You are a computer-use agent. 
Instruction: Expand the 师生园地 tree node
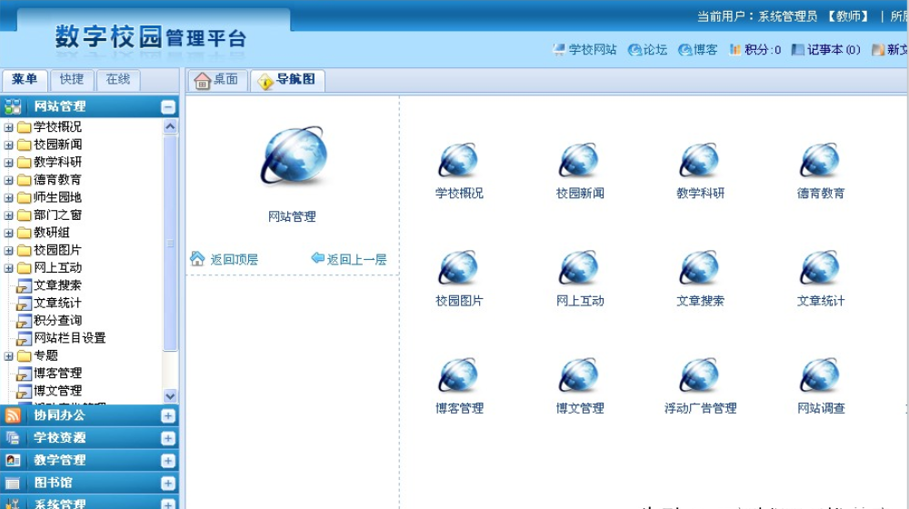(x=9, y=198)
